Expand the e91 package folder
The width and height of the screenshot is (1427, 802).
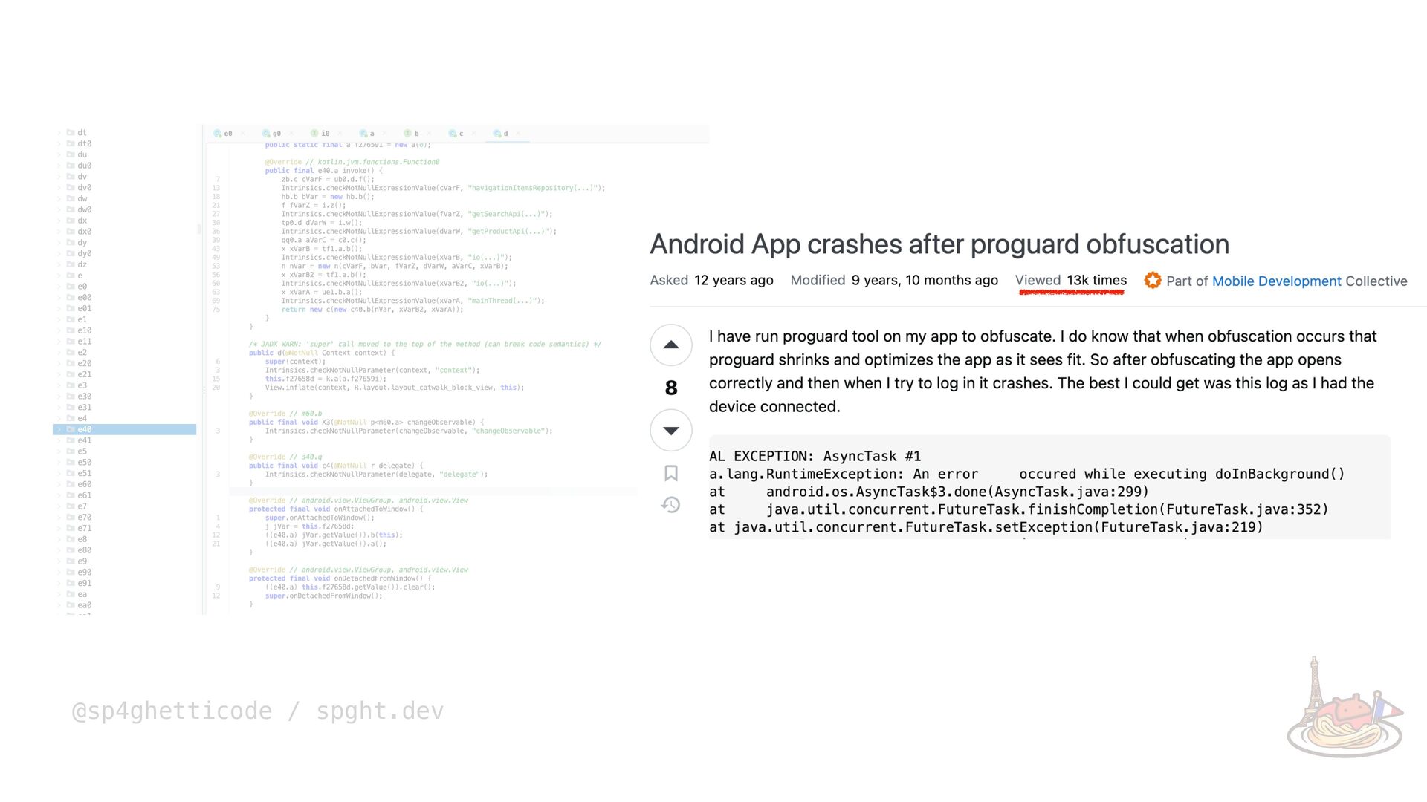pyautogui.click(x=59, y=584)
